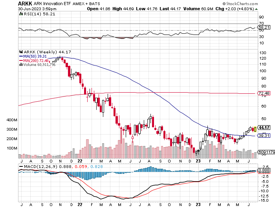Click the 23 year marker on price axis

pos(198,161)
